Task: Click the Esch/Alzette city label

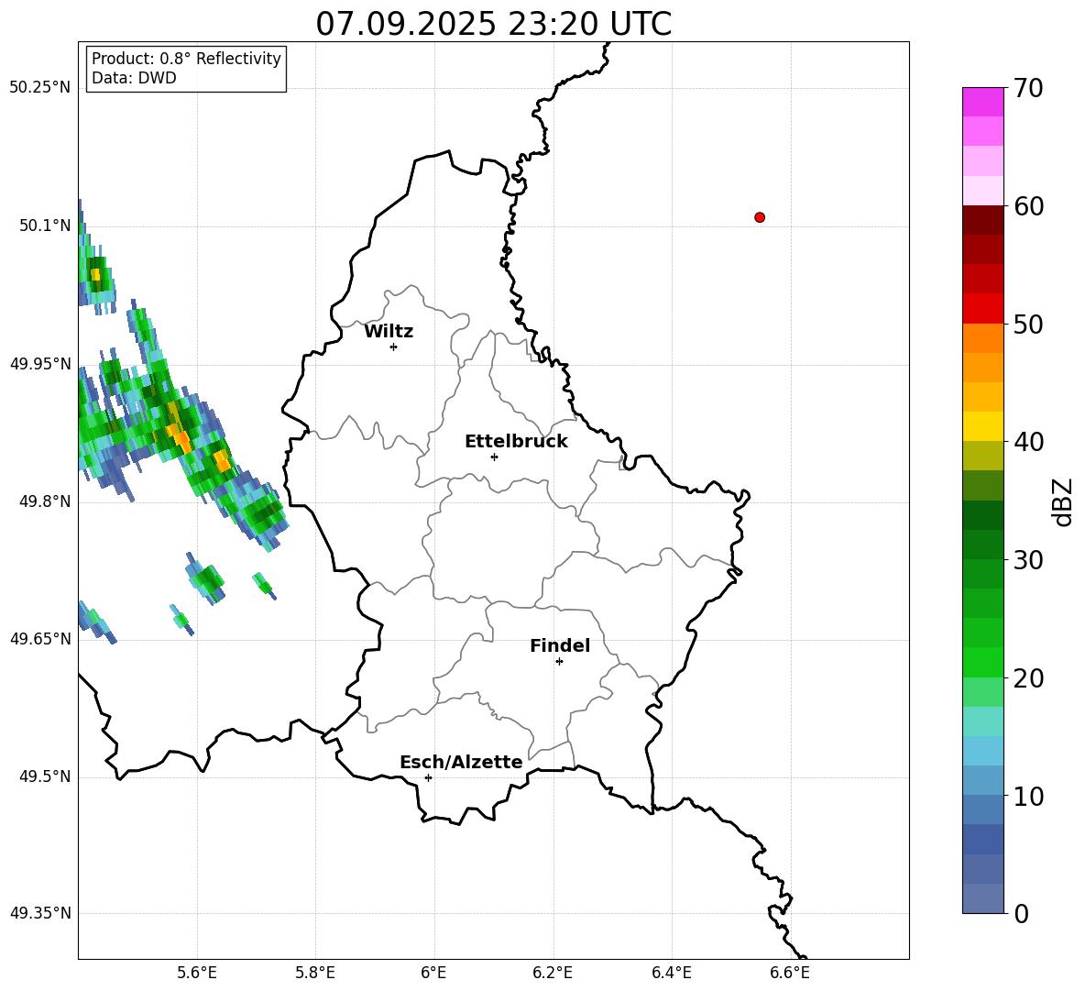Action: coord(461,763)
